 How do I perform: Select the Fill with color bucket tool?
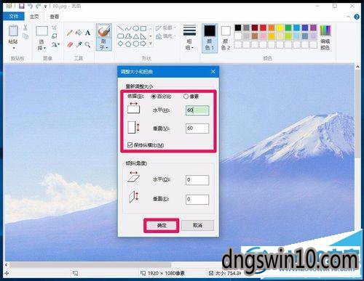coord(79,33)
